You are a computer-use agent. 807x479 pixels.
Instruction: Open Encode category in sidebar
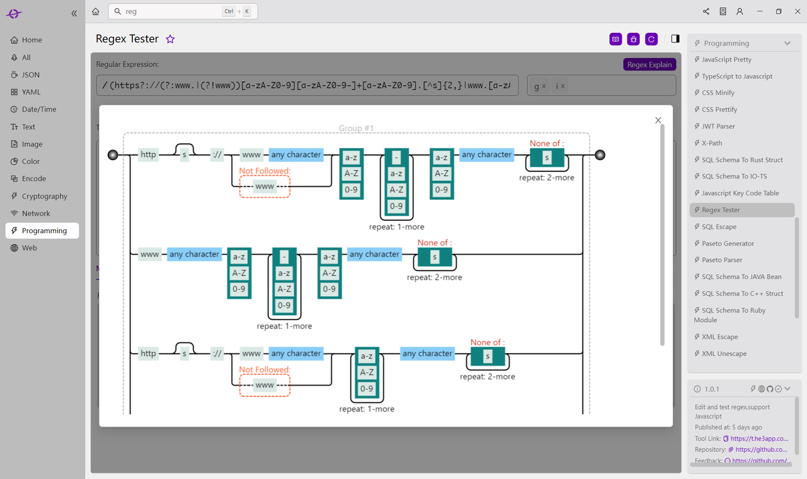tap(42, 178)
